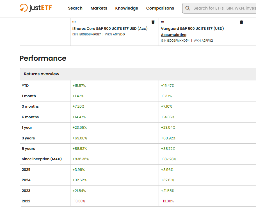The height and width of the screenshot is (217, 256).
Task: Click the +69.08% value
Action: [80, 138]
